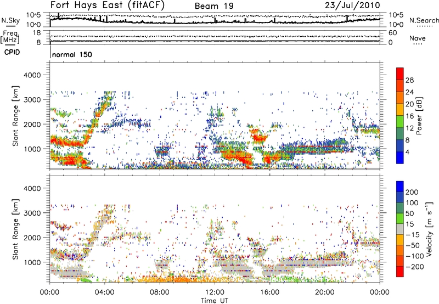Click the "Power [dB]" colorbar title
Viewport: 439px width, 304px height.
[419, 116]
